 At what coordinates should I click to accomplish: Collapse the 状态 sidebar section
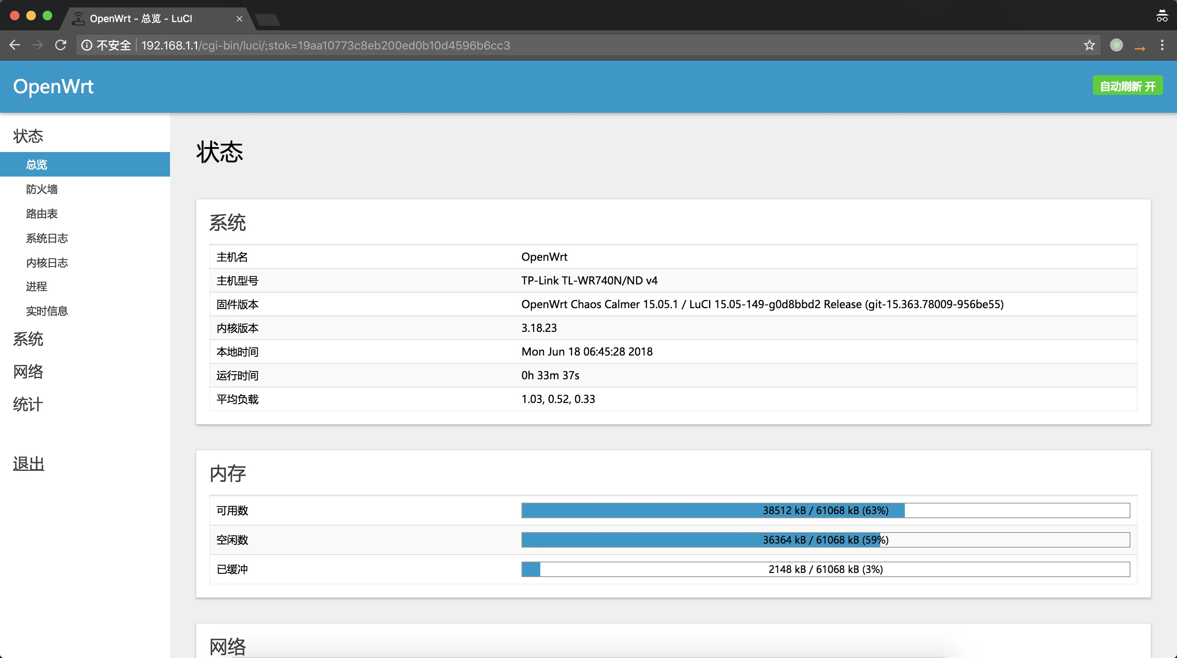click(28, 136)
